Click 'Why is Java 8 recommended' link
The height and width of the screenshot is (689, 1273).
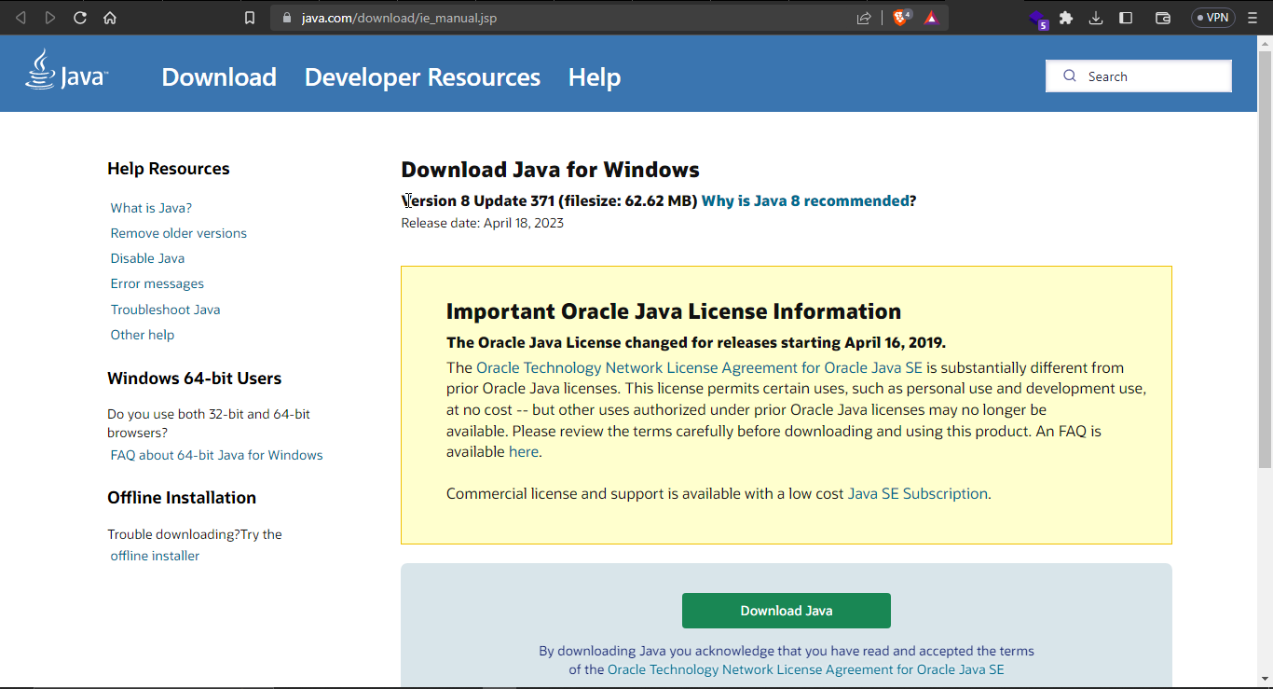805,200
